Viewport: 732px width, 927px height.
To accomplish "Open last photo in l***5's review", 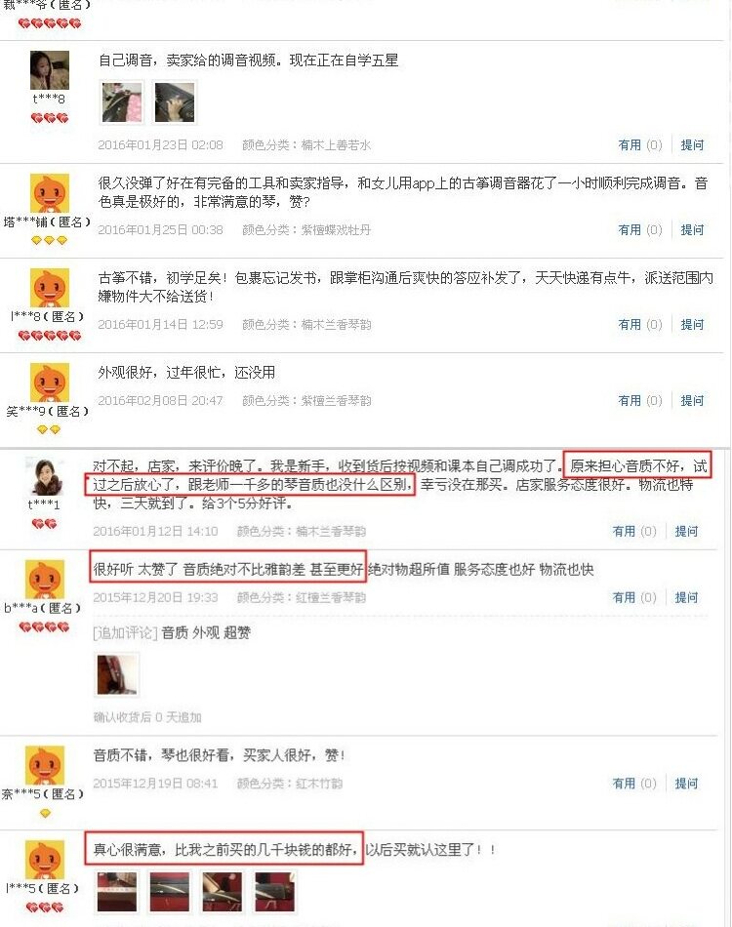I will (x=274, y=892).
